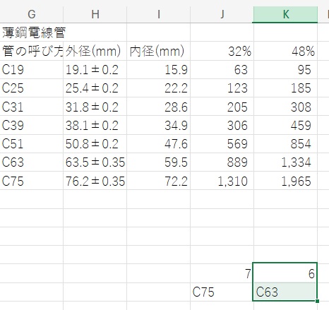This screenshot has height=310, width=329.
Task: Select cell showing value 1,310
Action: (x=222, y=181)
